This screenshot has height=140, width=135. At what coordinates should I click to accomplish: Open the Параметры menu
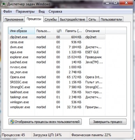25,12
